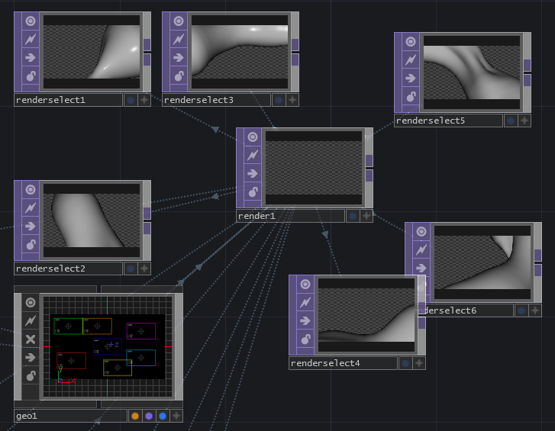Image resolution: width=555 pixels, height=431 pixels.
Task: Click the bypass arrow on renderselect6
Action: click(x=421, y=268)
